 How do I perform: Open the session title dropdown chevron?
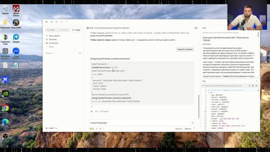click(x=130, y=28)
